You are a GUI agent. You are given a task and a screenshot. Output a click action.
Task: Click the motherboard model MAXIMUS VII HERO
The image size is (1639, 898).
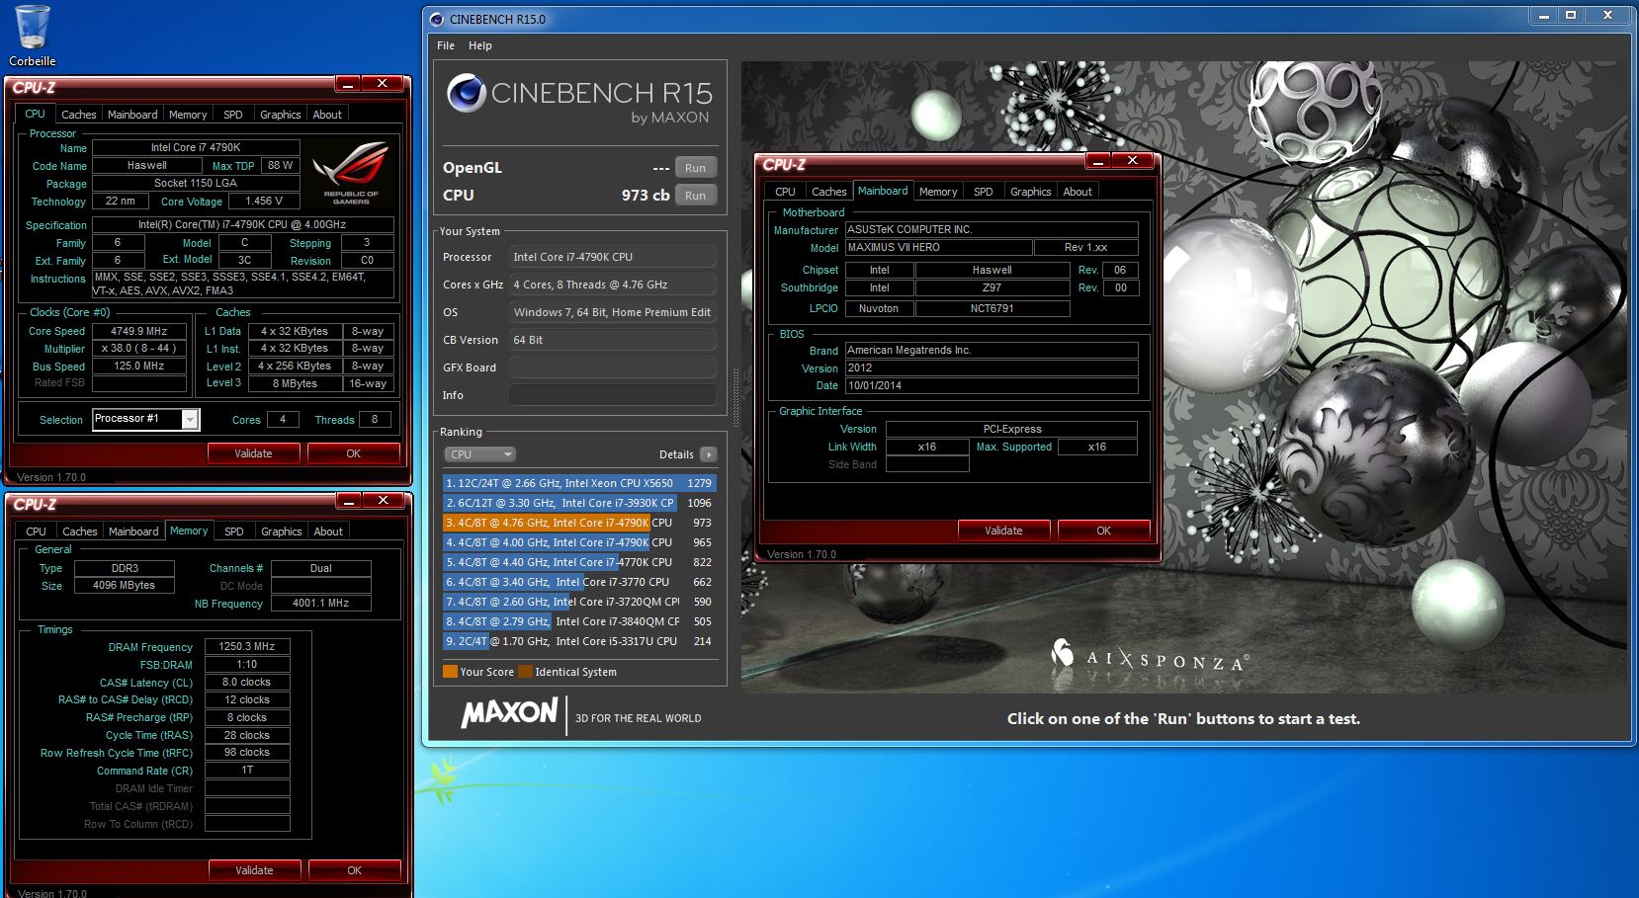pos(938,247)
